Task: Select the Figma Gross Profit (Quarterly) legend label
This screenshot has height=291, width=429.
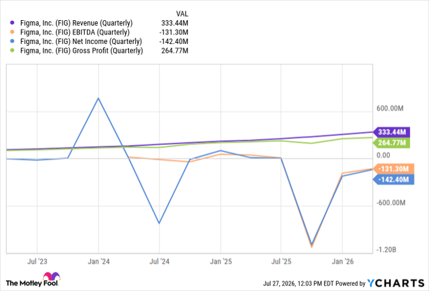Action: [x=82, y=51]
